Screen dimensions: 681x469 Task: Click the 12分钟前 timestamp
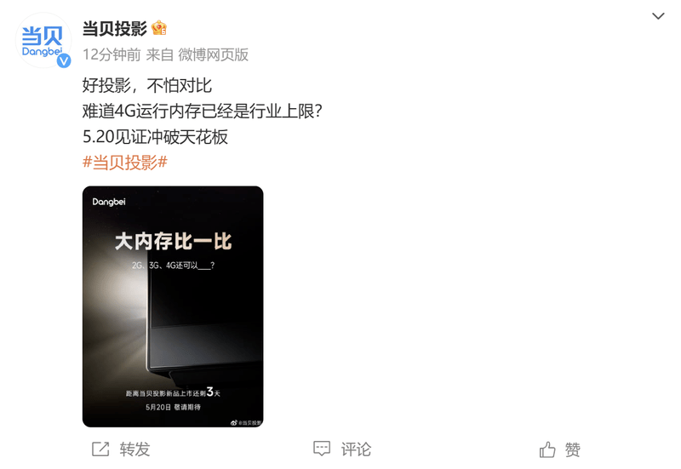pos(112,54)
